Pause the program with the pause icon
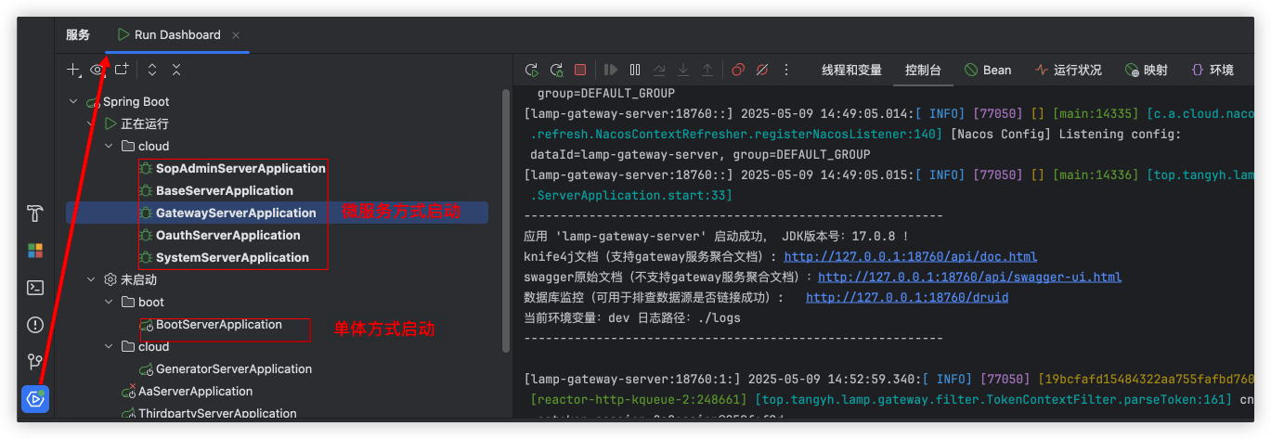 [635, 70]
